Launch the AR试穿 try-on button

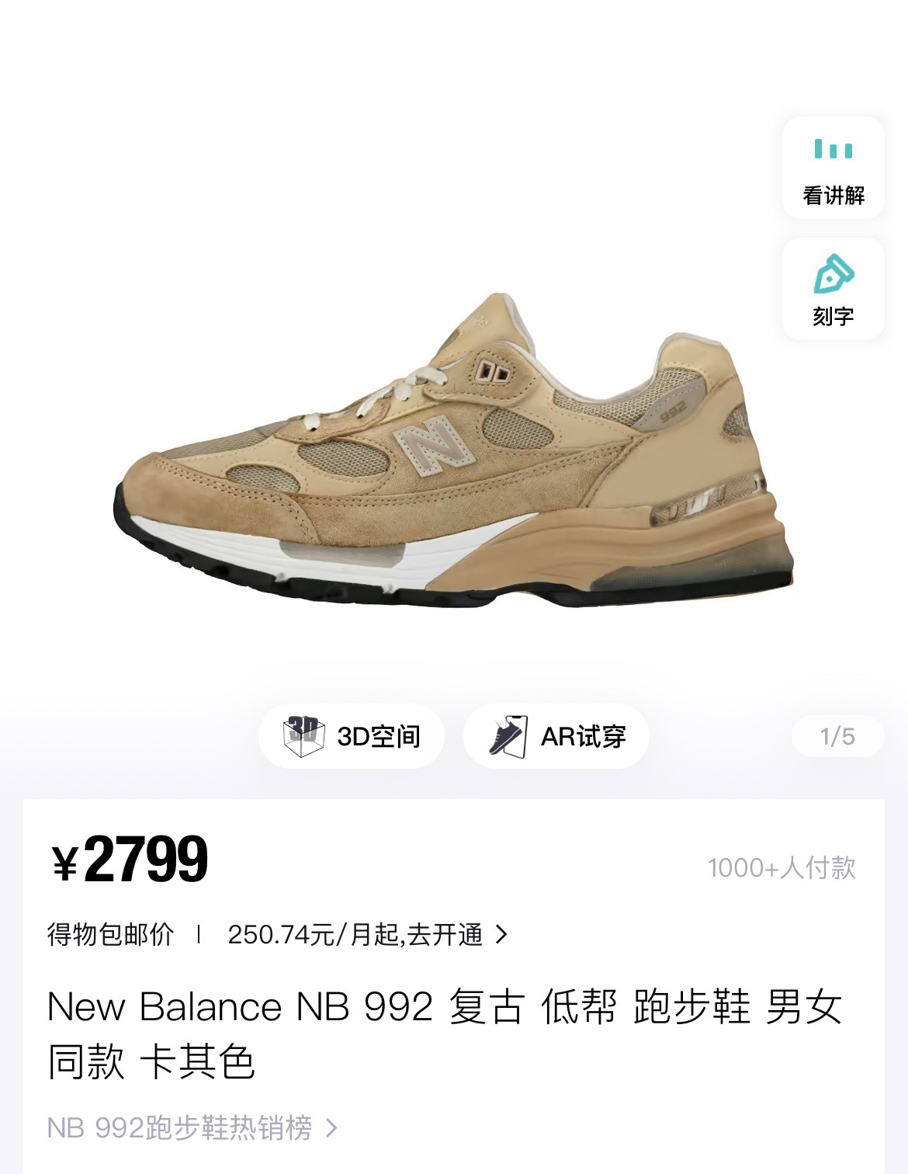coord(556,736)
